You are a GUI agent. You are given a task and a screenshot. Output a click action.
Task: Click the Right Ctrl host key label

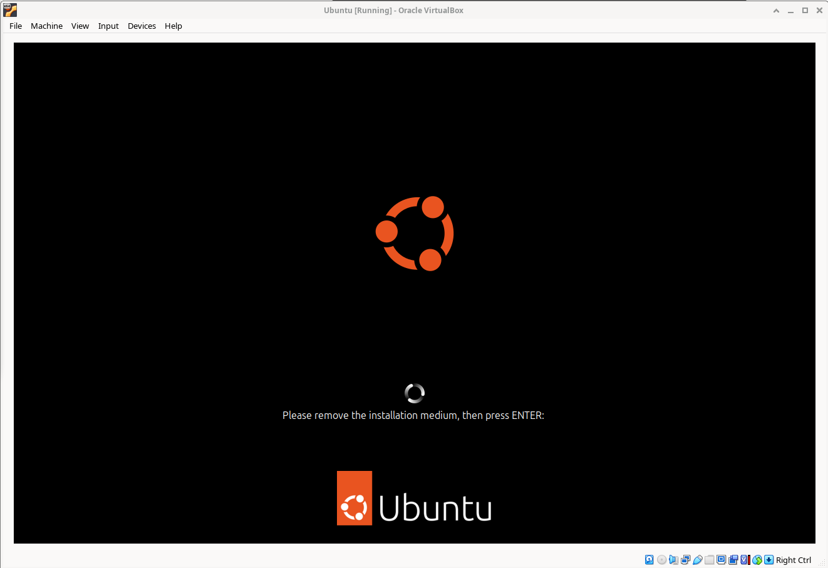[x=793, y=560]
